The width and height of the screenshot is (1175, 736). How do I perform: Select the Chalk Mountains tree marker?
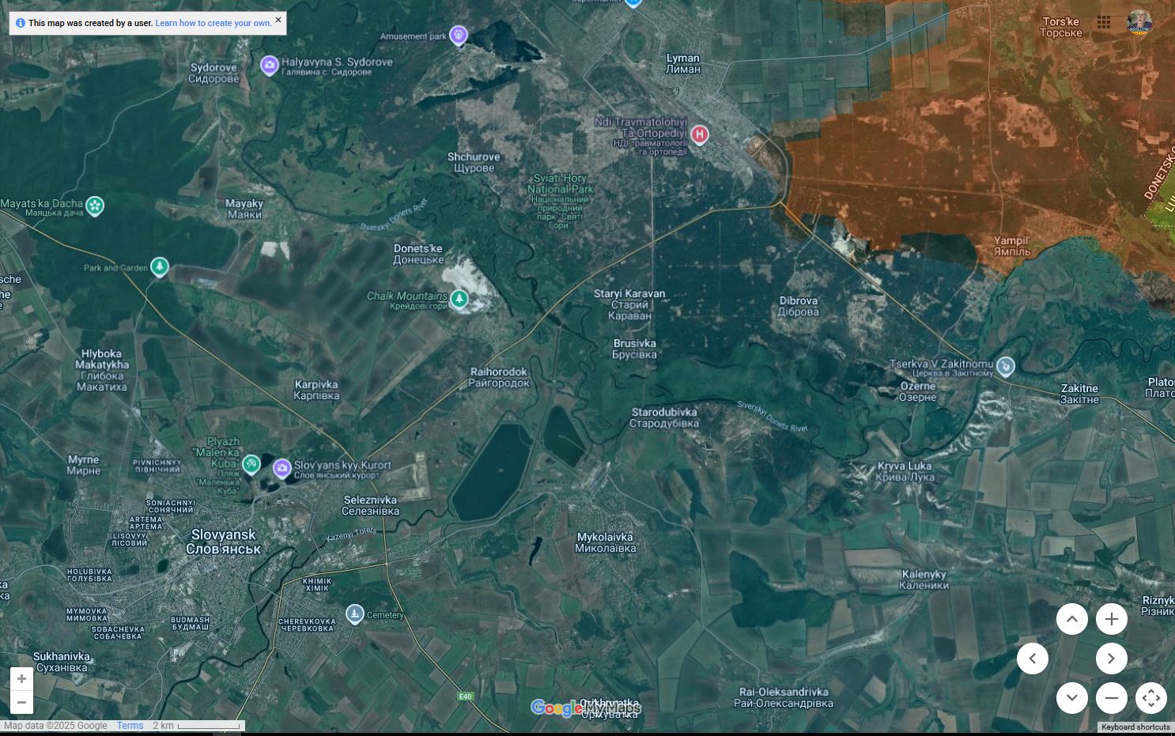point(459,299)
